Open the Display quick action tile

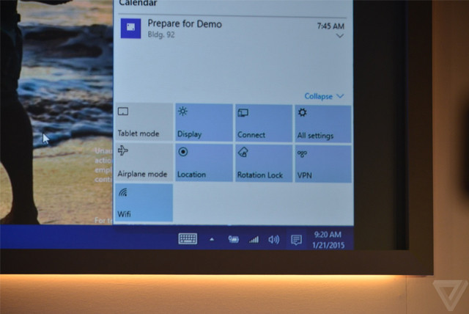coord(203,122)
